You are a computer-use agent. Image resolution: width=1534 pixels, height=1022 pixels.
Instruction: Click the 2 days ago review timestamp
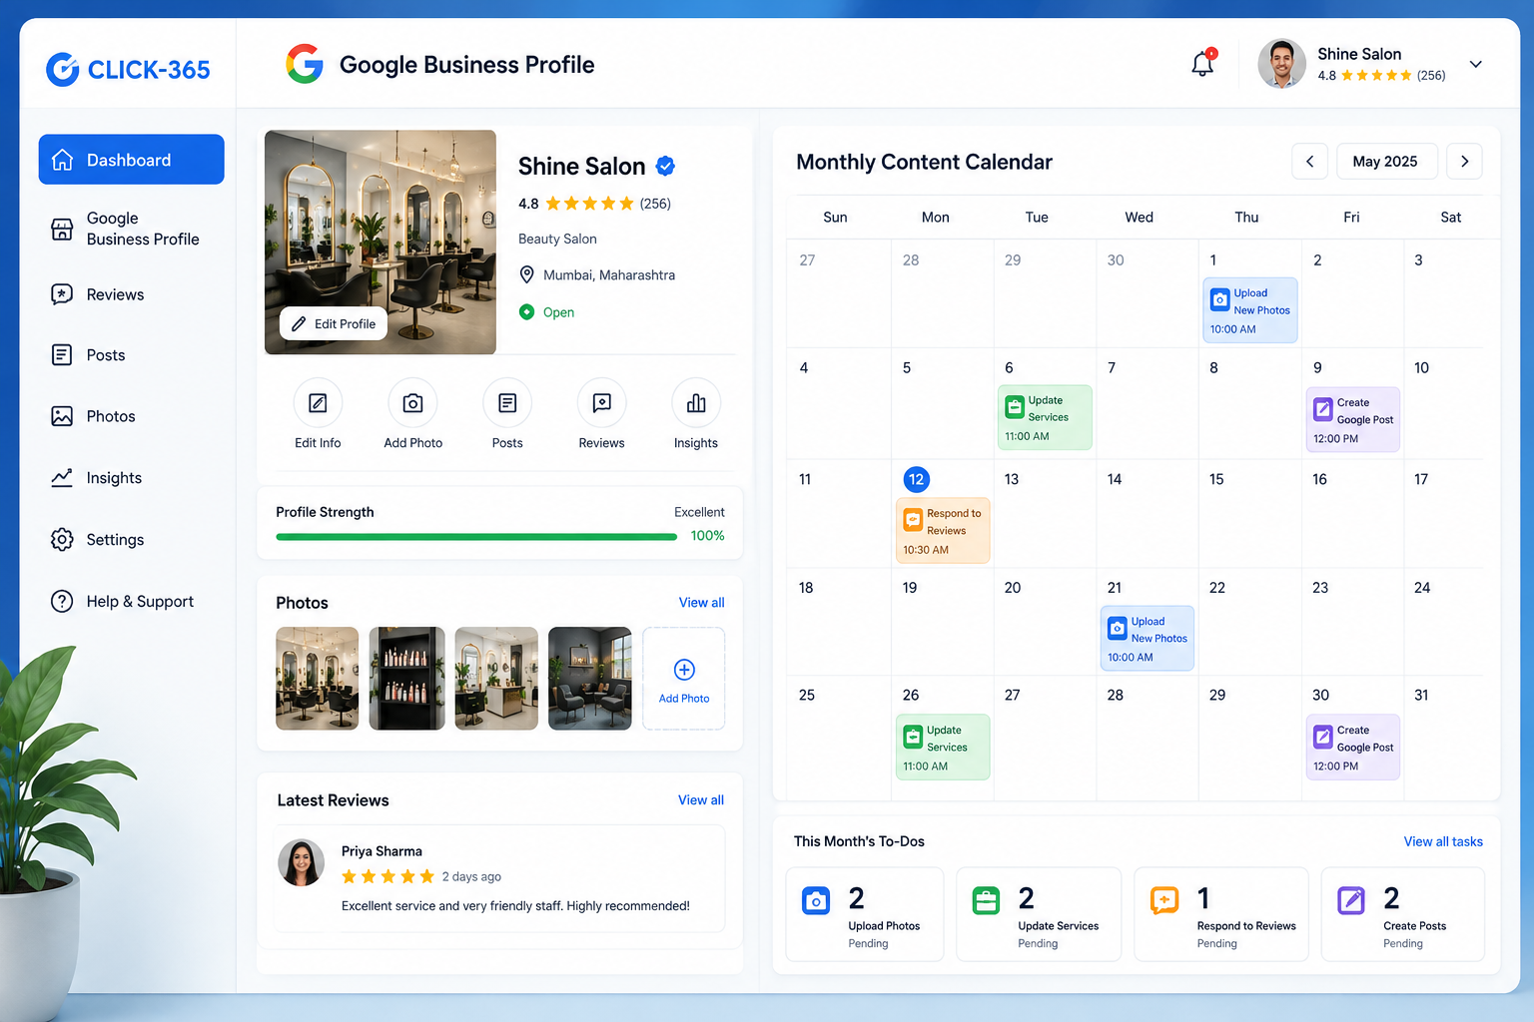click(471, 876)
